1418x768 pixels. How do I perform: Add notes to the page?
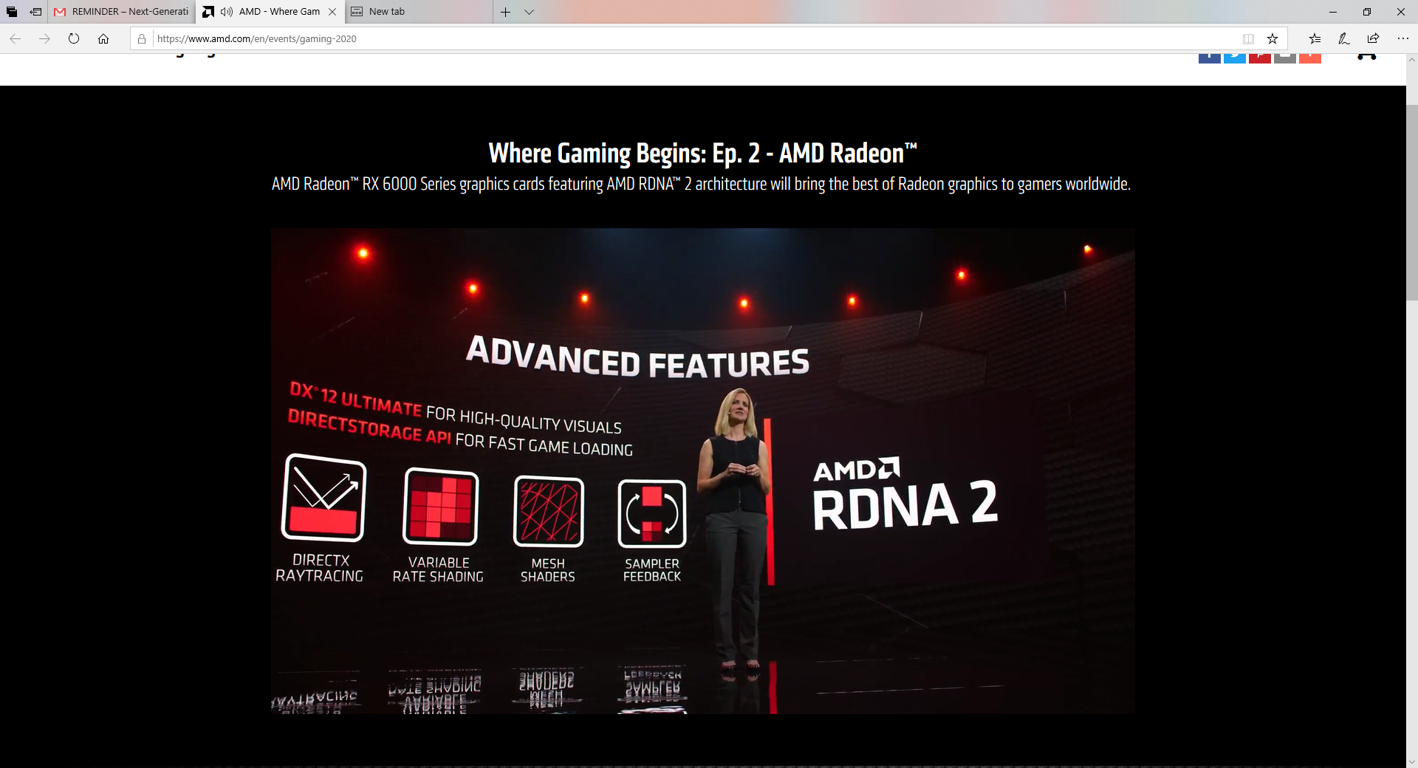tap(1344, 38)
